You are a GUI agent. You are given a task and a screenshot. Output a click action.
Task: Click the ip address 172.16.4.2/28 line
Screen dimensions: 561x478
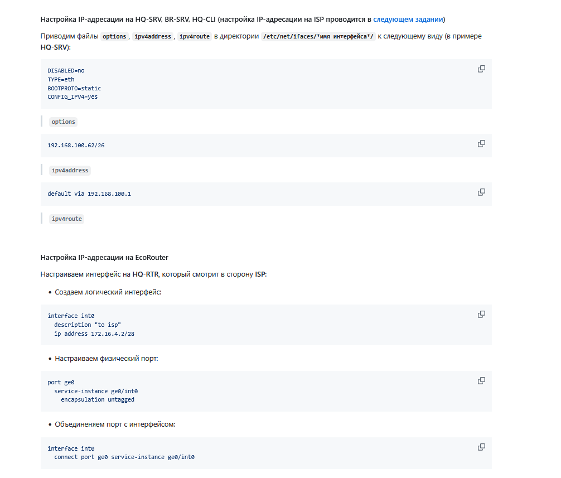tap(94, 334)
